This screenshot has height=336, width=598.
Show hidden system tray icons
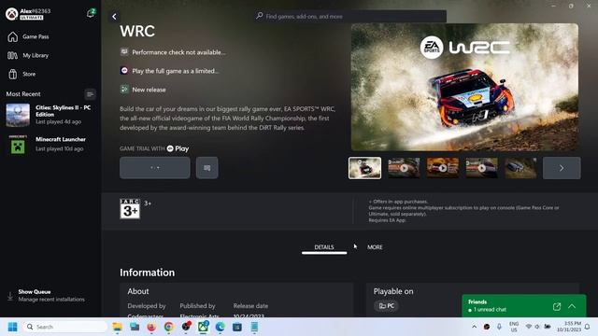pyautogui.click(x=474, y=327)
